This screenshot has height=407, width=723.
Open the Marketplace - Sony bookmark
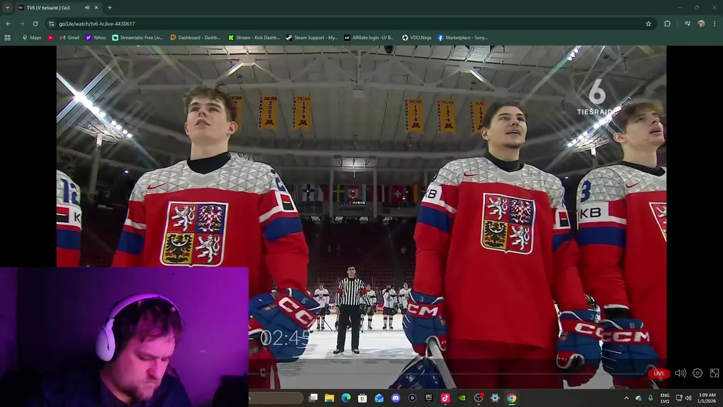tap(463, 38)
